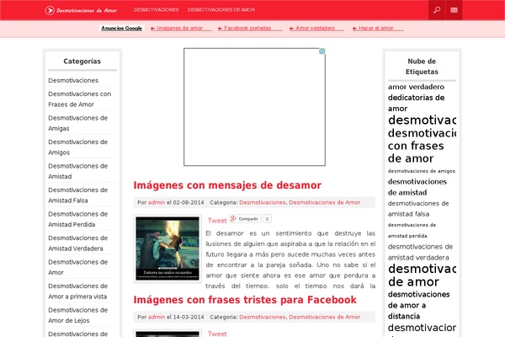Click Desmotivaciones de Amor in second post meta
505x337 pixels.
325,317
